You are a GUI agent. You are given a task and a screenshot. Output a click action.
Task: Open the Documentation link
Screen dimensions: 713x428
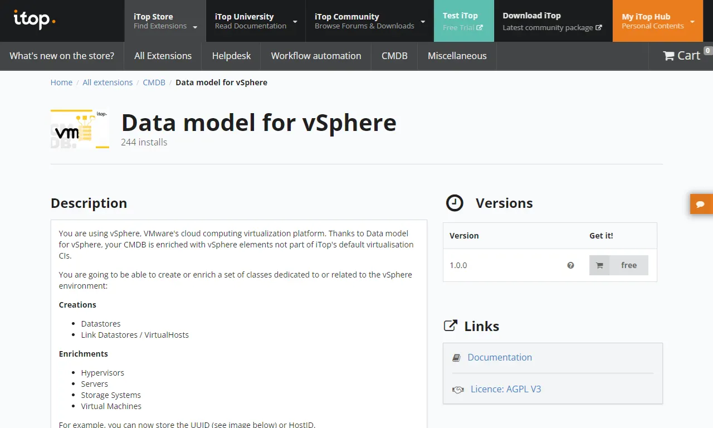pyautogui.click(x=500, y=357)
